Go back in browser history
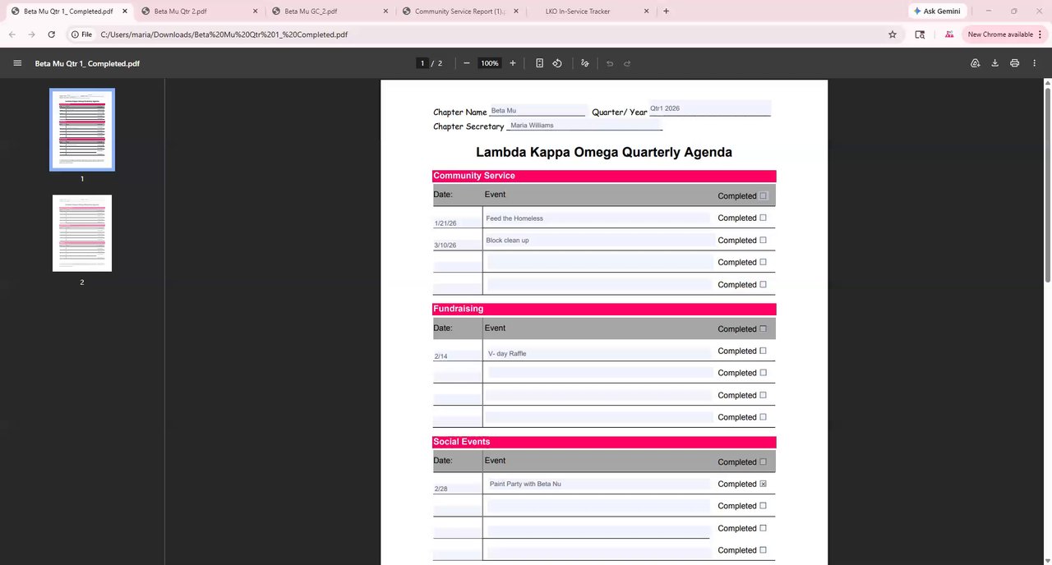The height and width of the screenshot is (565, 1052). 12,34
